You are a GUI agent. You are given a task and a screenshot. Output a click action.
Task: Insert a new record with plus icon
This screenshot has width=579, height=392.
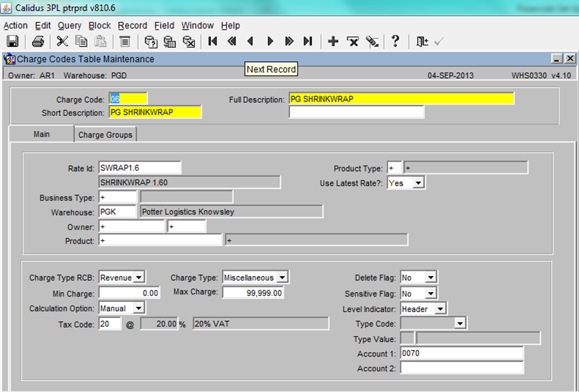[333, 41]
